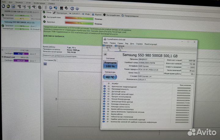Select SSDPR-CL100-120-G3 disk in left panel

point(21,15)
